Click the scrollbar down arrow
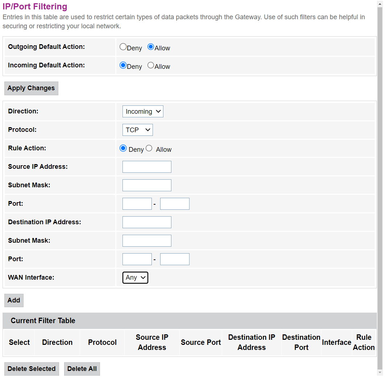This screenshot has width=387, height=380. (x=380, y=372)
